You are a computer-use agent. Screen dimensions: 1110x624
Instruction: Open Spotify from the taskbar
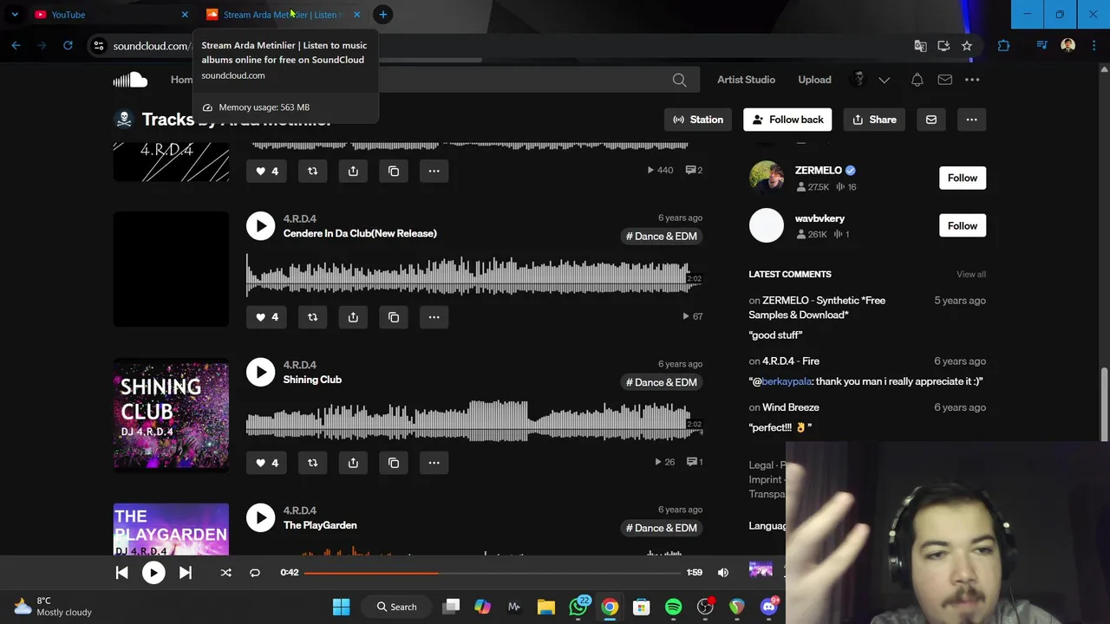[x=673, y=607]
